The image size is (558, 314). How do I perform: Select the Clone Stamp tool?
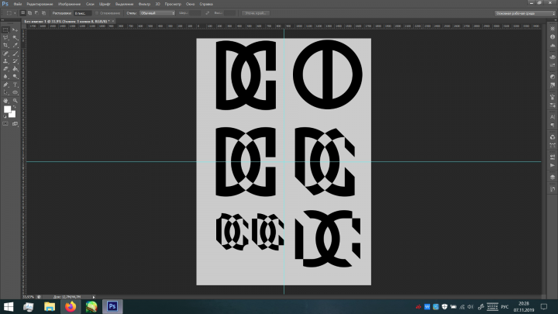point(5,61)
